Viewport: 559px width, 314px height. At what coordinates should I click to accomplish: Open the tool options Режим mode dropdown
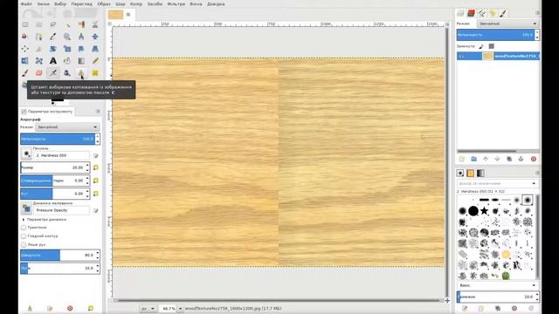[67, 127]
